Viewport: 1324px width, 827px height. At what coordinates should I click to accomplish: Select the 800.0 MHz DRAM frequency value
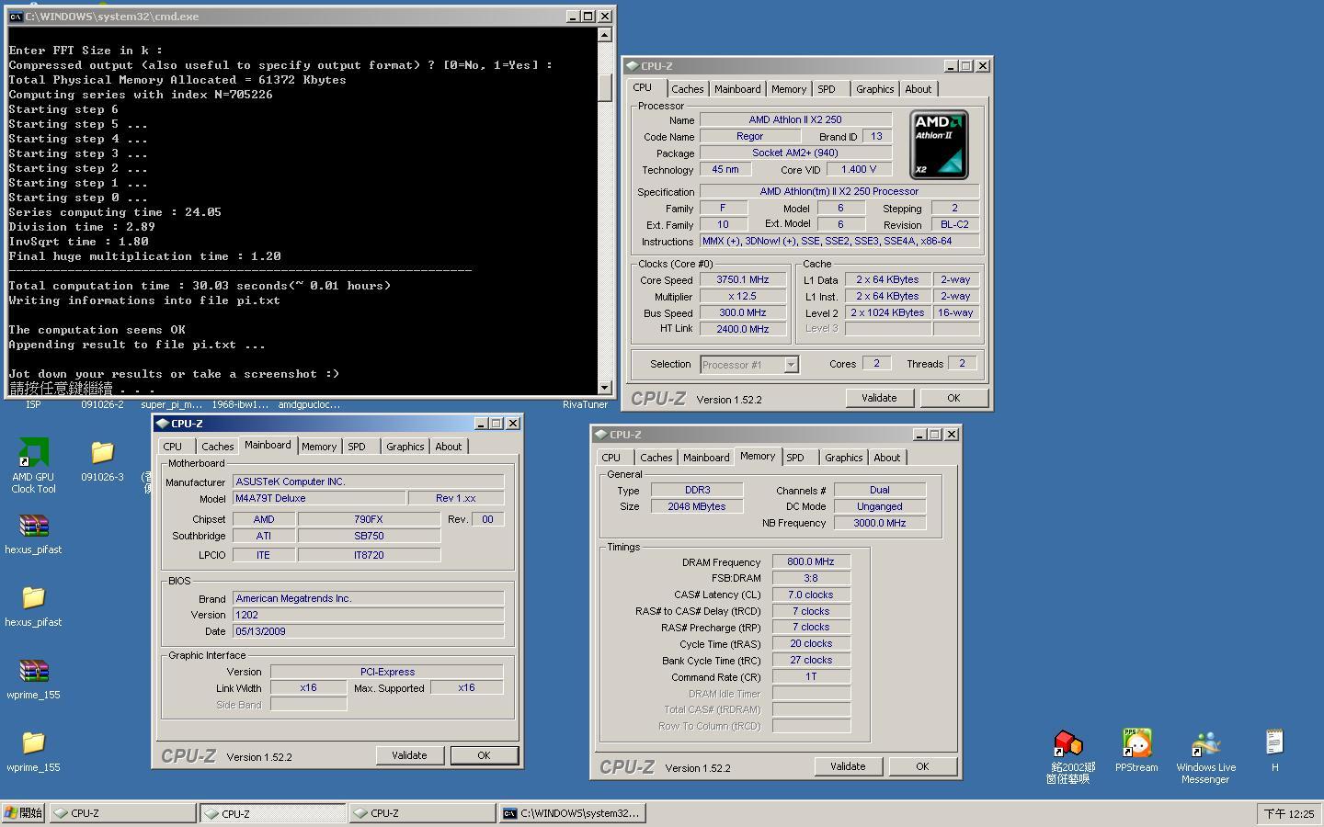click(x=811, y=561)
